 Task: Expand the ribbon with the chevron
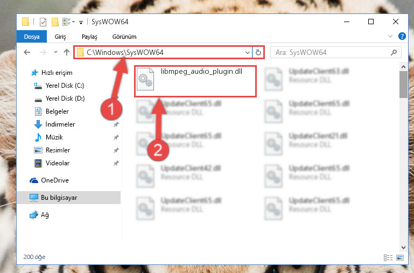pos(390,36)
